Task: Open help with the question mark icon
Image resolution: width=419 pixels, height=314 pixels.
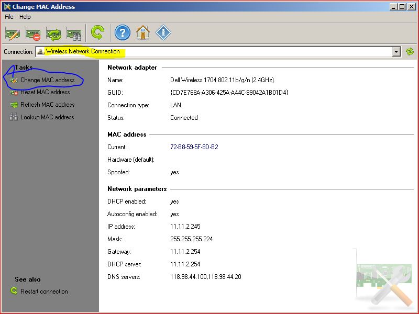Action: coord(122,32)
